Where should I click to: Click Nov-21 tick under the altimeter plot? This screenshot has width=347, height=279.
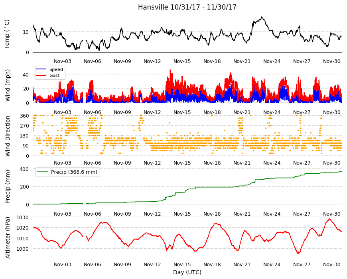coord(242,264)
